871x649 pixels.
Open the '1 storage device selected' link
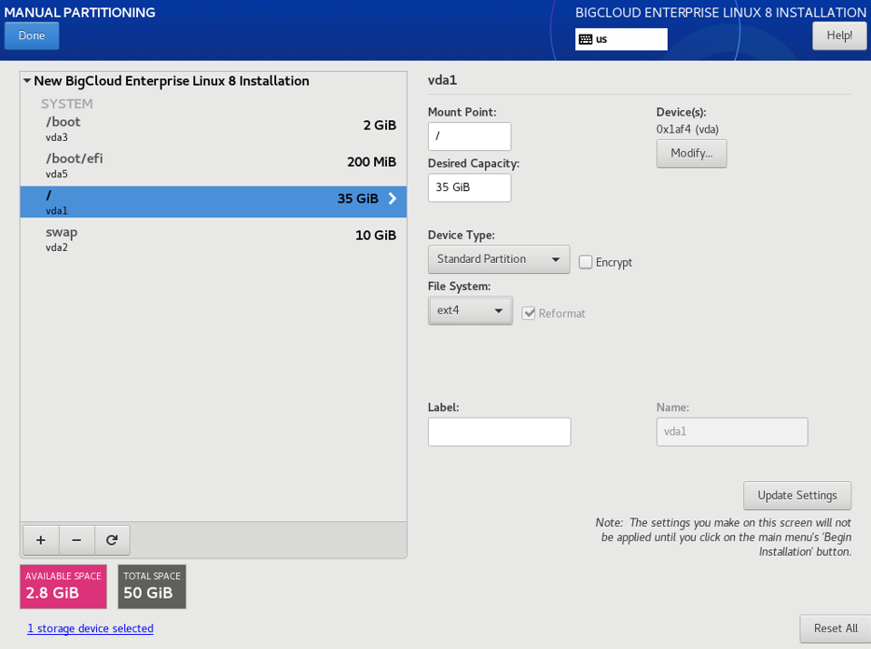pos(90,628)
